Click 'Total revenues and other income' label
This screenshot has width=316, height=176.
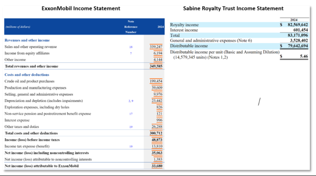pyautogui.click(x=32, y=66)
